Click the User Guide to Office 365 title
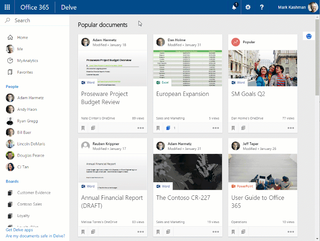The height and width of the screenshot is (241, 320). 258,202
